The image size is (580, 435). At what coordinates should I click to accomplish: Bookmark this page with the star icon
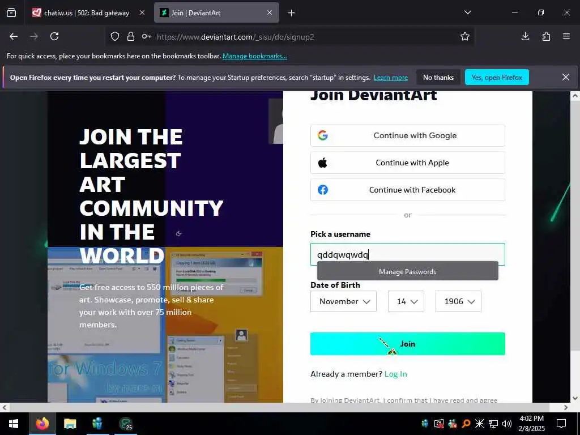pos(465,36)
